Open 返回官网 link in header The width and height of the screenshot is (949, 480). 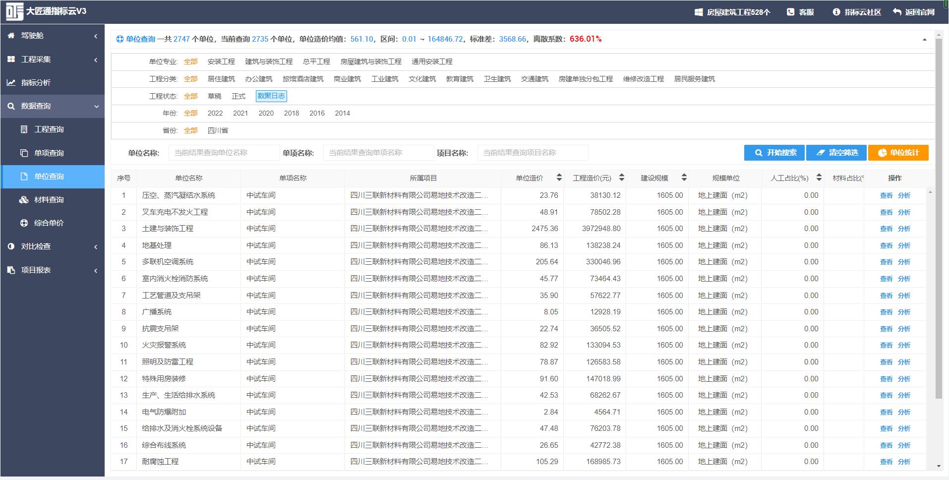tap(914, 12)
